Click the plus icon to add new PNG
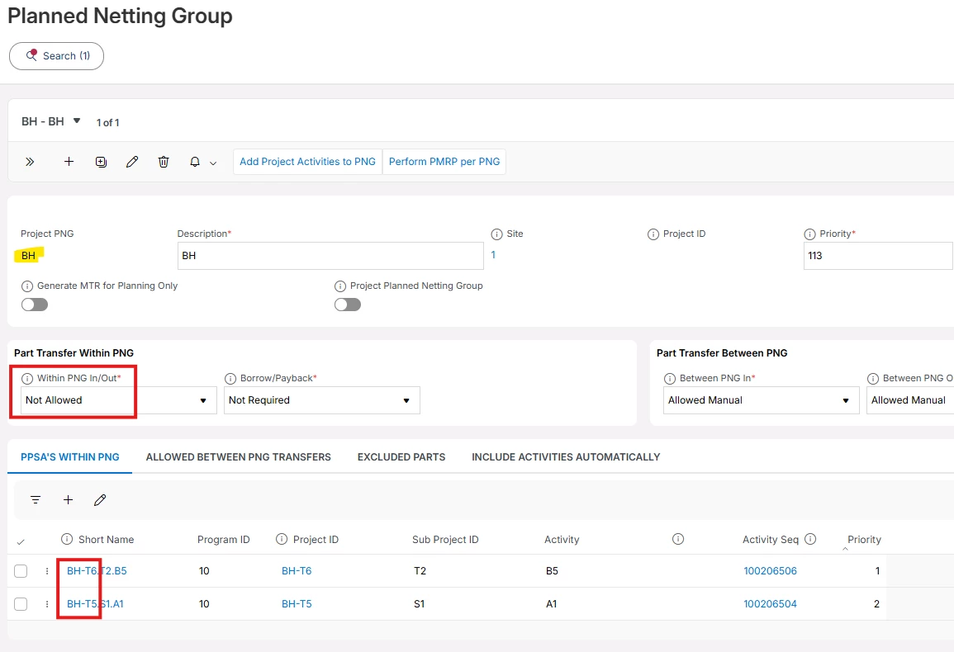The image size is (954, 652). (69, 162)
